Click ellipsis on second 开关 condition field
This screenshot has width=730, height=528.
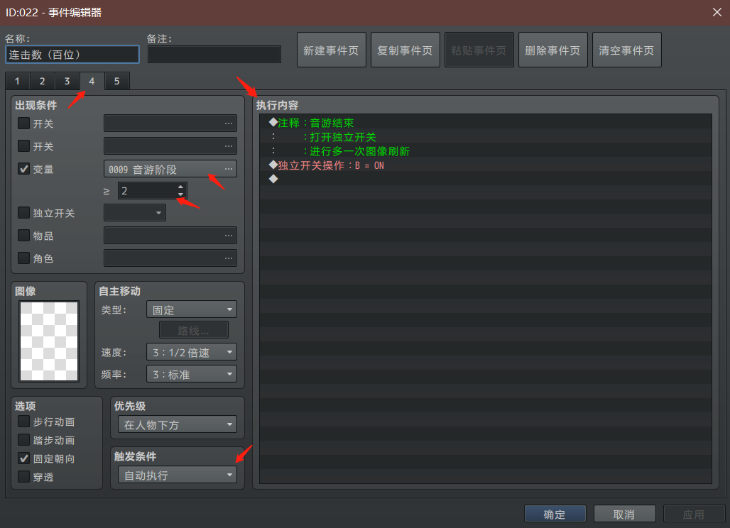click(x=228, y=146)
